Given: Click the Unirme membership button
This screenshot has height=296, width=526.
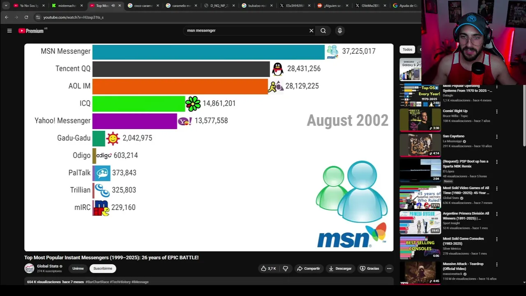Looking at the screenshot, I should tap(78, 268).
